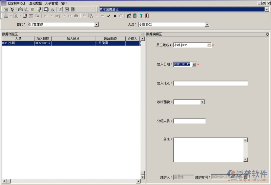Viewport: 271px width, 185px height.
Task: Click the 加入日期 column header
Action: (x=43, y=39)
